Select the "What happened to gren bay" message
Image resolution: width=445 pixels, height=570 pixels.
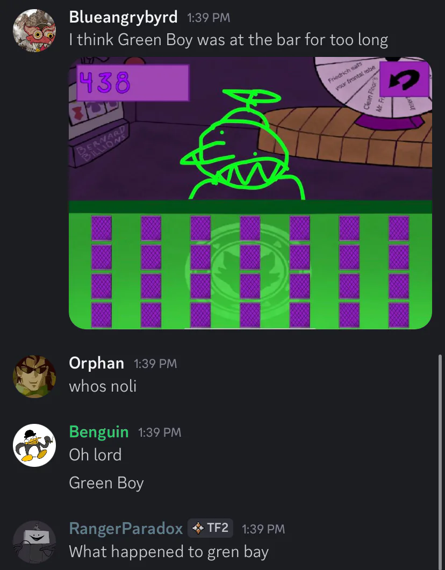(169, 552)
